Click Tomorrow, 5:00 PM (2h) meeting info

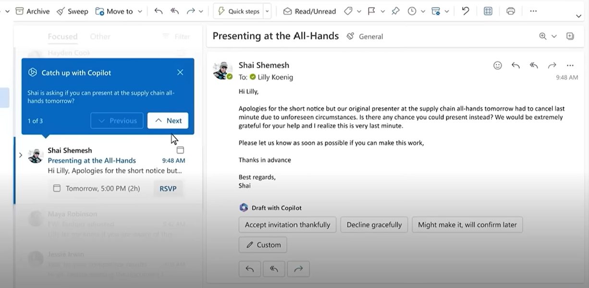pyautogui.click(x=97, y=189)
